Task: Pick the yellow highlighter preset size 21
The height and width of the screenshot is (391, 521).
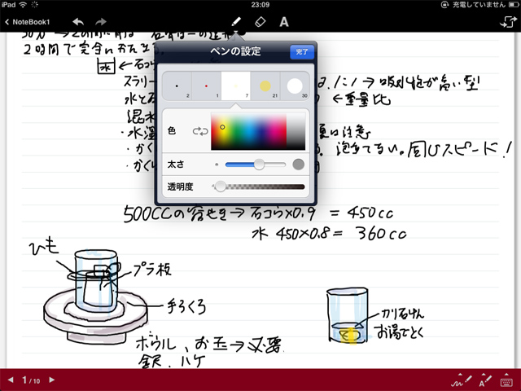Action: (x=265, y=86)
